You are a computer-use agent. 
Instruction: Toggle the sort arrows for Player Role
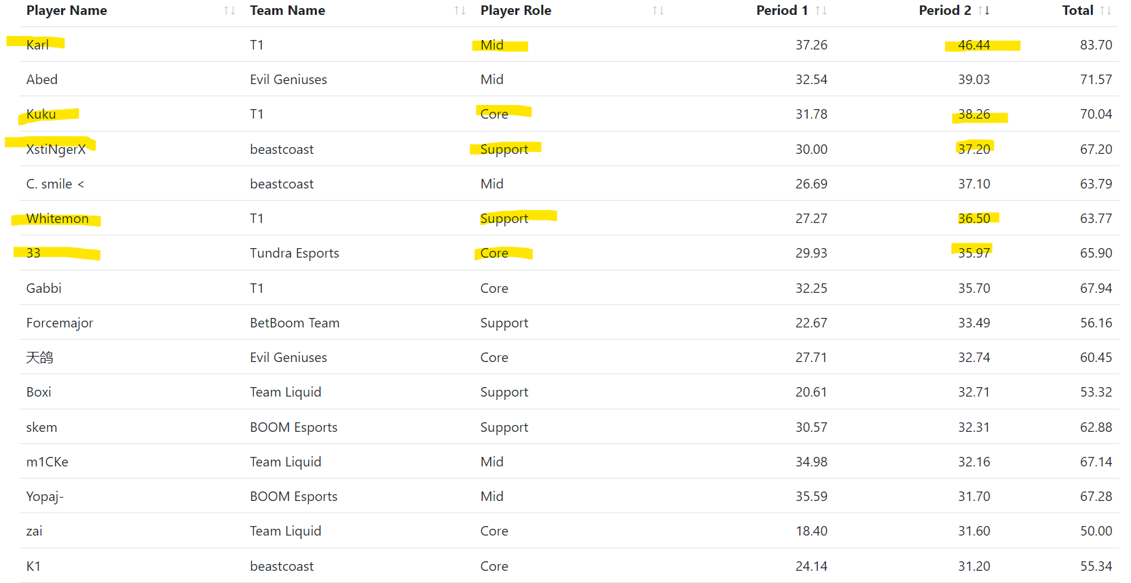(x=658, y=11)
